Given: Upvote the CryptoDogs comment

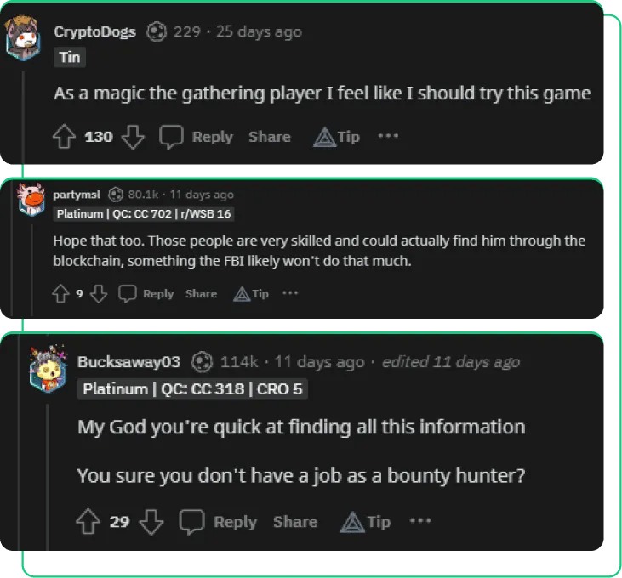Looking at the screenshot, I should pyautogui.click(x=66, y=137).
